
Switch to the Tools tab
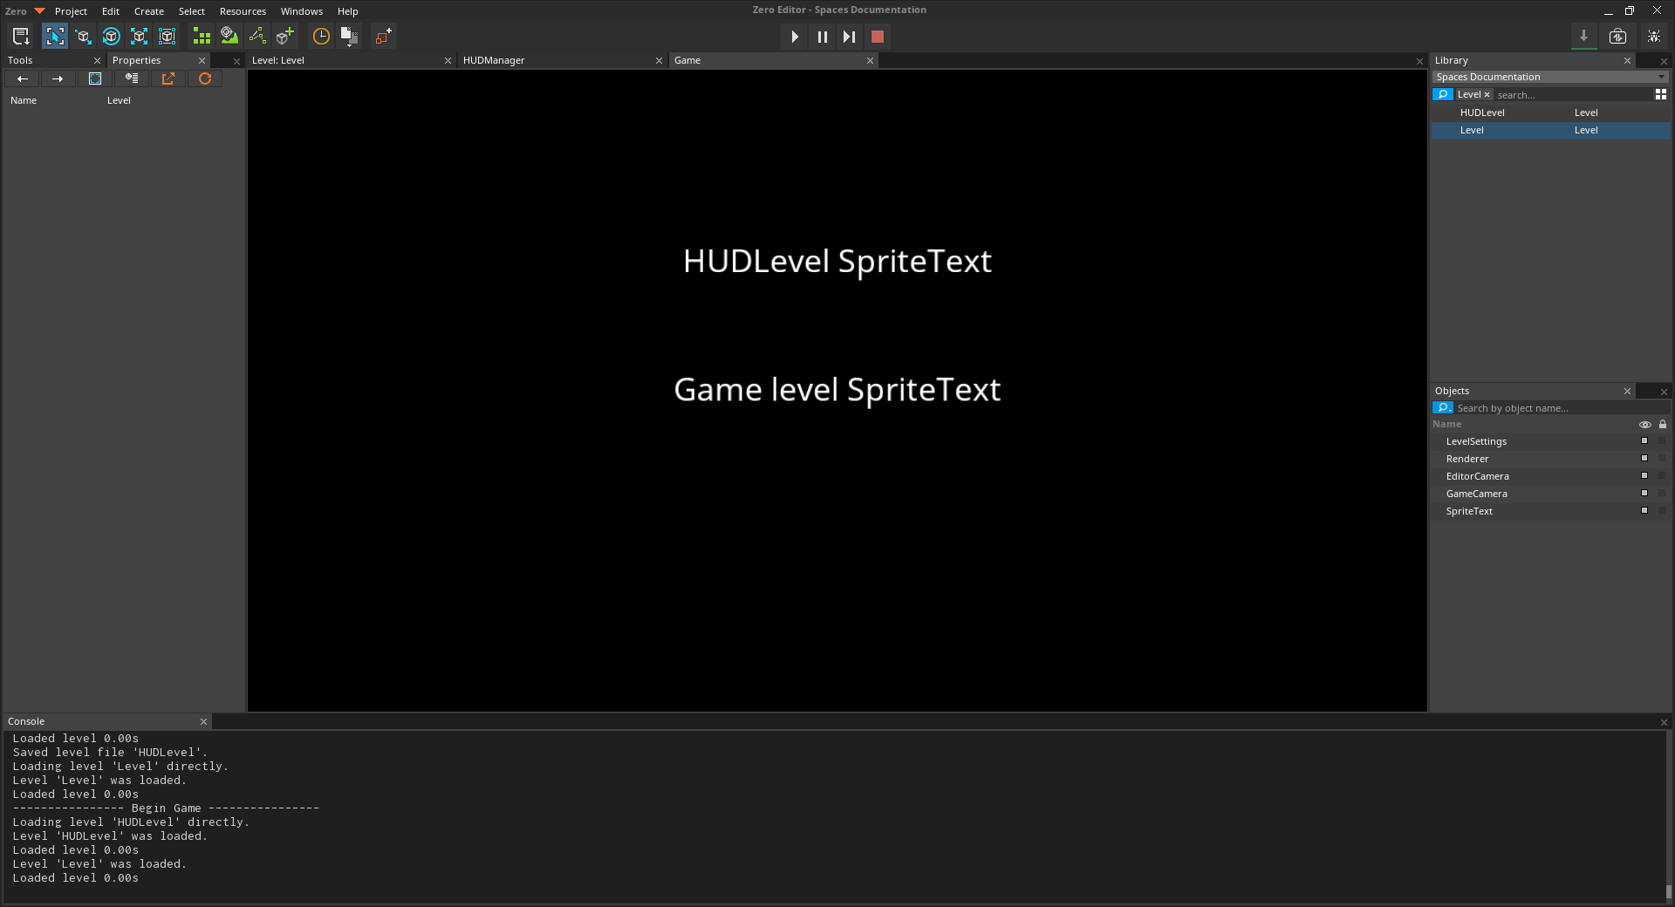53,60
